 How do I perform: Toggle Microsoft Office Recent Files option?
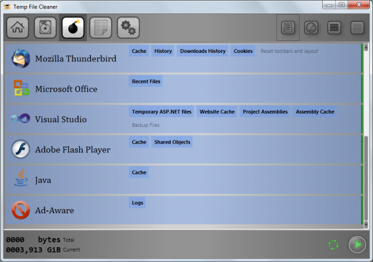(x=146, y=82)
